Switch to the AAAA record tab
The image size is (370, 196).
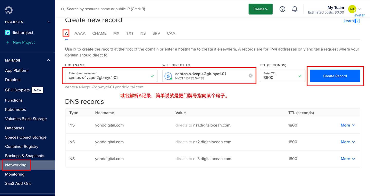tap(80, 33)
